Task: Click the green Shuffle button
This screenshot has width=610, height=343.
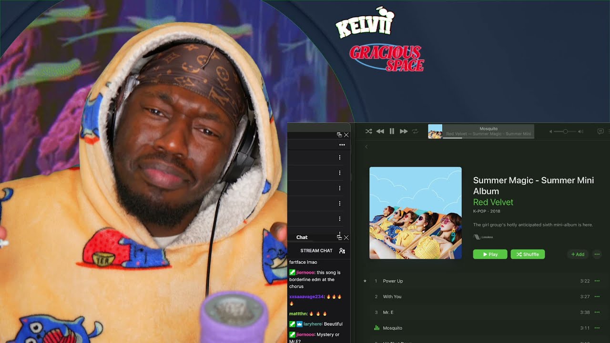Action: coord(528,254)
